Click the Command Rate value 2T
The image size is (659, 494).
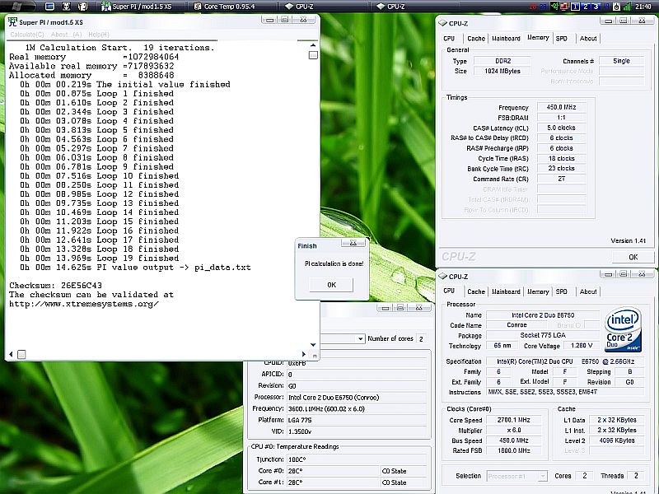561,179
